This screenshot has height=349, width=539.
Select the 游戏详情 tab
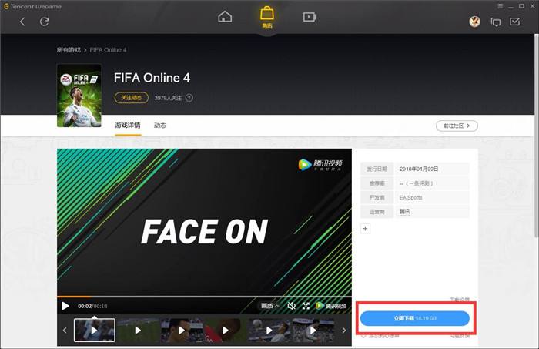point(128,126)
